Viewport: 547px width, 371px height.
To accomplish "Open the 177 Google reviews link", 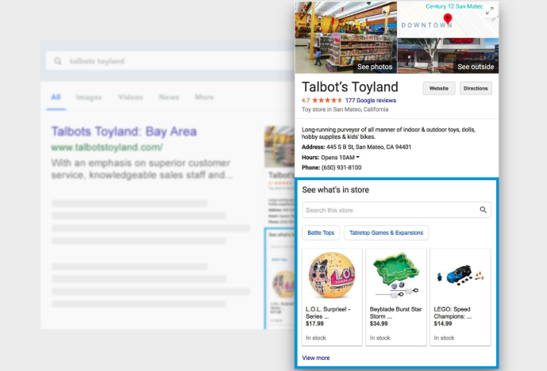I will tap(370, 101).
